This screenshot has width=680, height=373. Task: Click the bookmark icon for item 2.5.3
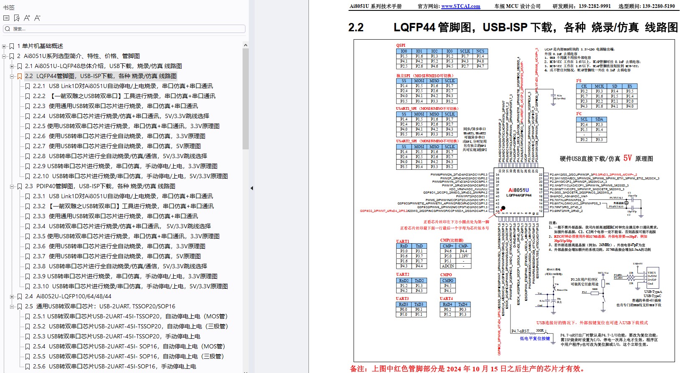pyautogui.click(x=28, y=336)
